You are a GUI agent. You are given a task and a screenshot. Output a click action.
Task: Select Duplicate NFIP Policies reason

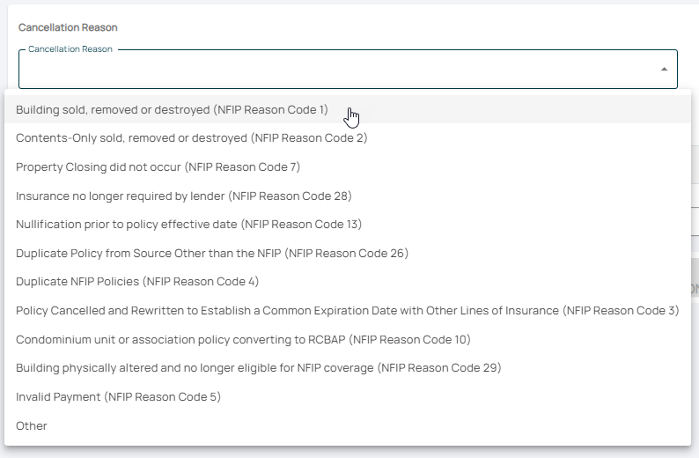pyautogui.click(x=136, y=282)
